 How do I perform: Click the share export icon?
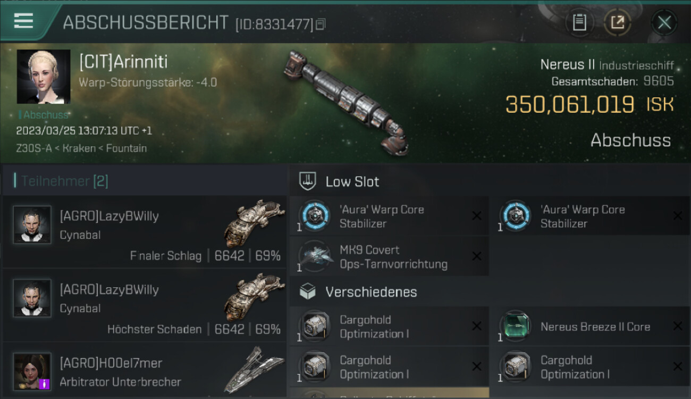[618, 22]
